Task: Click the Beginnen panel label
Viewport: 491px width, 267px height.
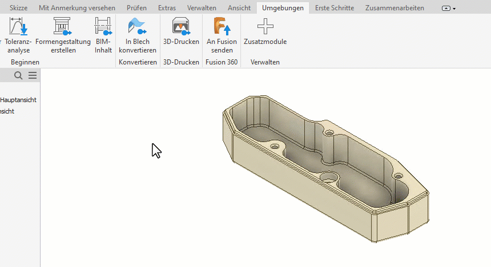Action: coord(25,62)
